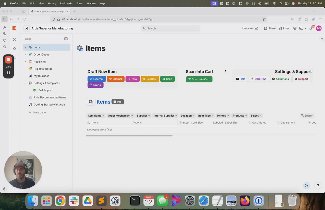Click the Items table gear icon
The width and height of the screenshot is (325, 210).
click(91, 102)
